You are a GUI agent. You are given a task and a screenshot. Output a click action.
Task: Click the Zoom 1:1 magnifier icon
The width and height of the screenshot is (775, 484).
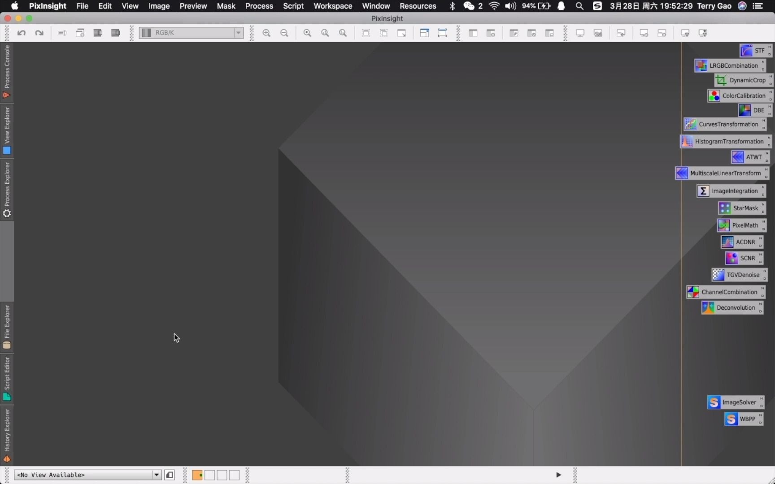click(307, 33)
